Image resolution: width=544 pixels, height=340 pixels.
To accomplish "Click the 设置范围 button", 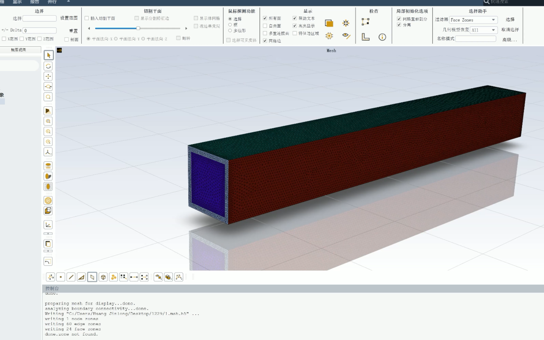I will pyautogui.click(x=69, y=18).
